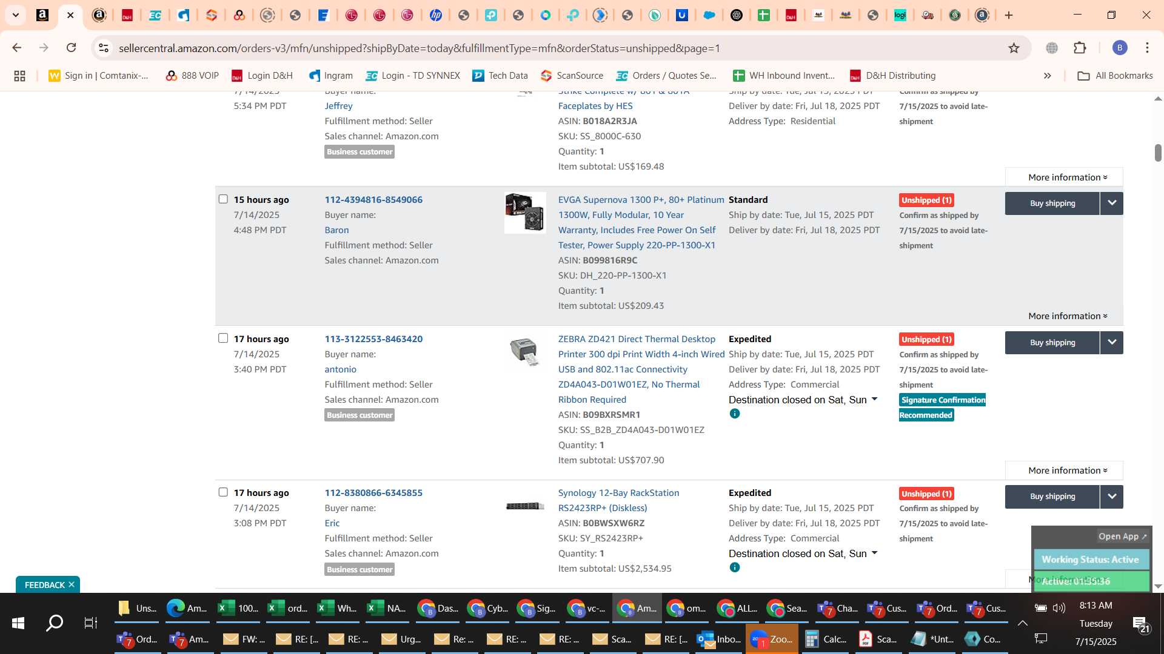The width and height of the screenshot is (1164, 654).
Task: Open Chrome three-dot menu
Action: click(1147, 48)
